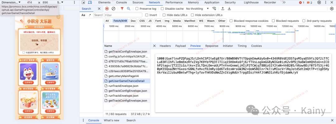Filter requests by All types
This screenshot has width=336, height=124.
107,21
